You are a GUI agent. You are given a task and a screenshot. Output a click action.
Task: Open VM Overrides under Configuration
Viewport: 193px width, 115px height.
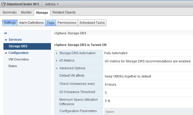pyautogui.click(x=18, y=59)
